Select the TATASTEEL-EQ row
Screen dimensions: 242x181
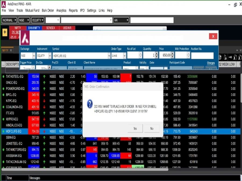coord(121,76)
